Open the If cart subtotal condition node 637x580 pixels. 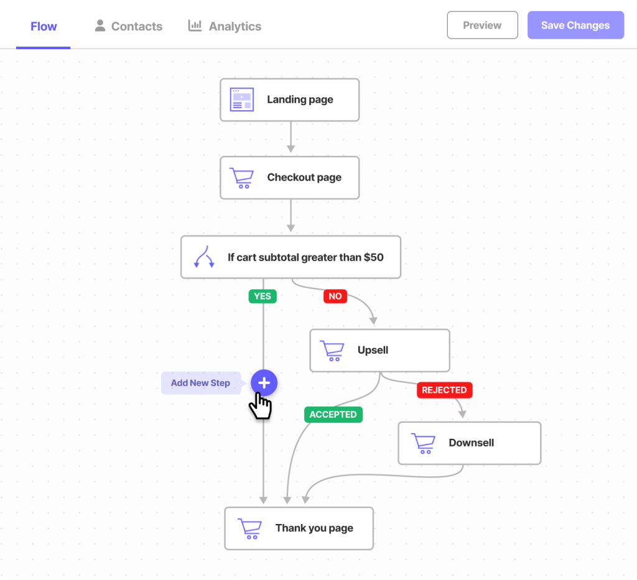[291, 257]
